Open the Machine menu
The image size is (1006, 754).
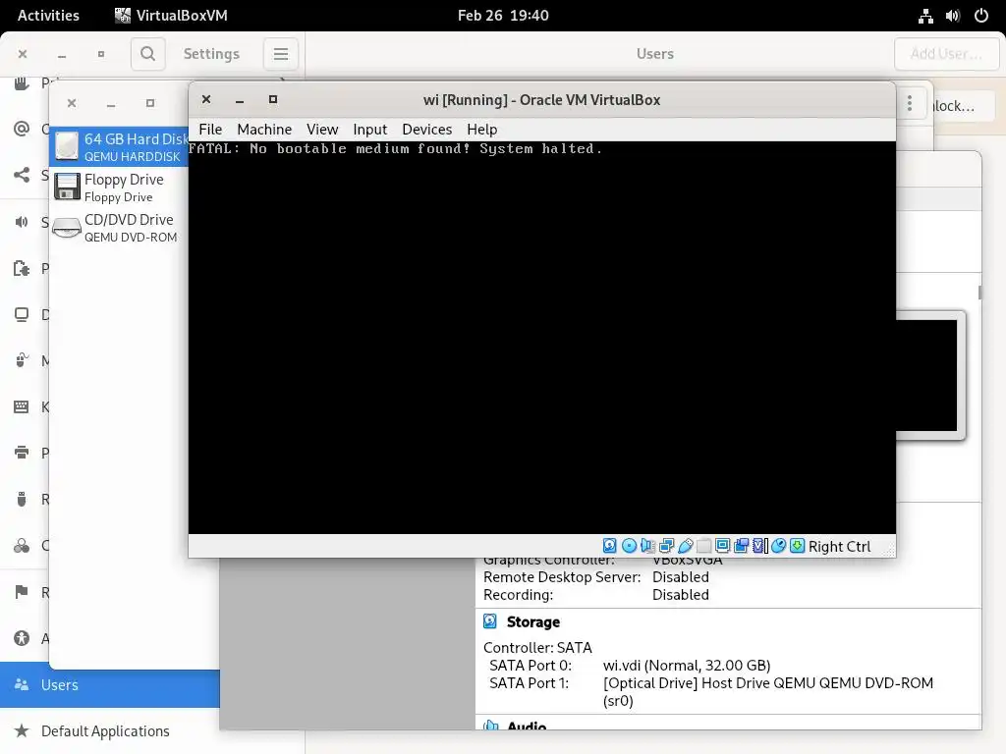pos(264,130)
